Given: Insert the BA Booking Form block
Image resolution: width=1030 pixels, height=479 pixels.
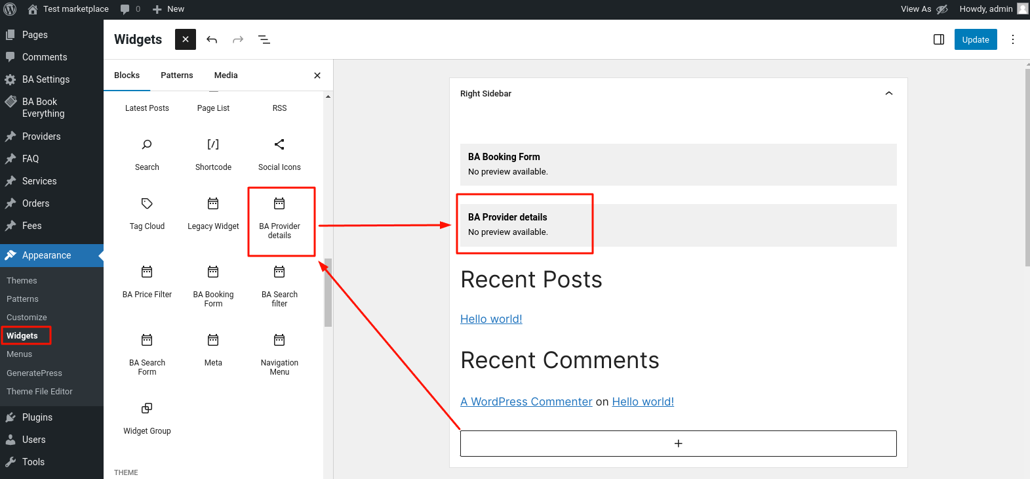Looking at the screenshot, I should [213, 287].
